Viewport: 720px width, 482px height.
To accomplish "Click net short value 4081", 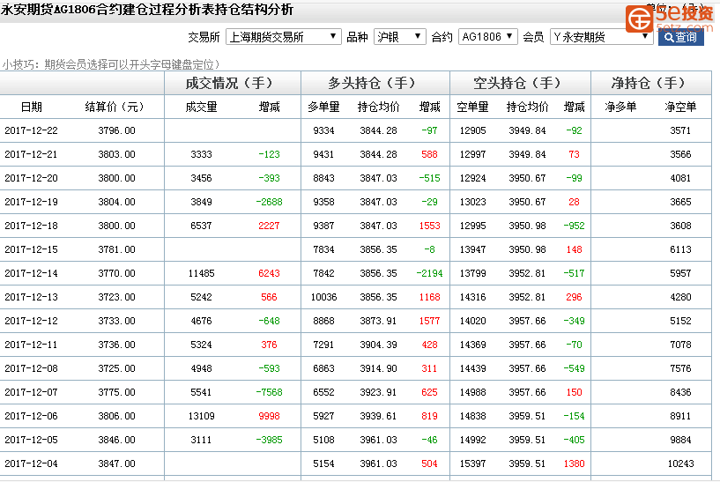I will (x=680, y=178).
